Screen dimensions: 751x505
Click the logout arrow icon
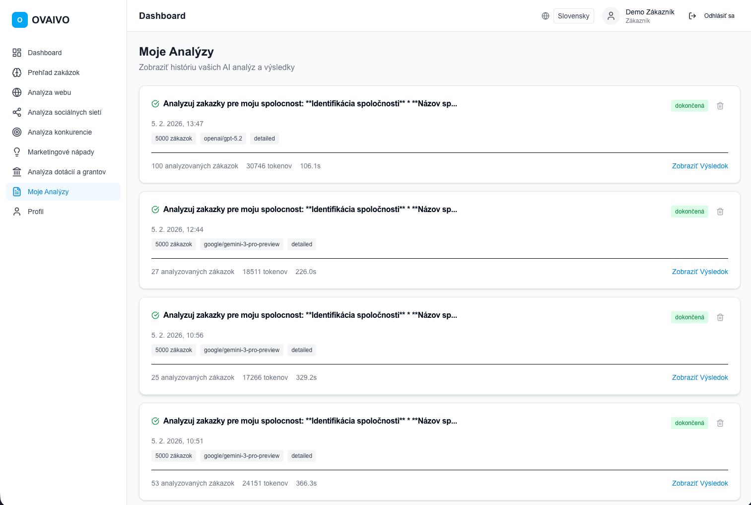point(692,16)
